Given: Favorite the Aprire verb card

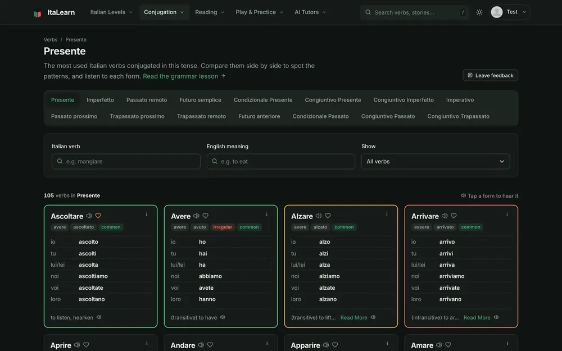Looking at the screenshot, I should tap(86, 345).
